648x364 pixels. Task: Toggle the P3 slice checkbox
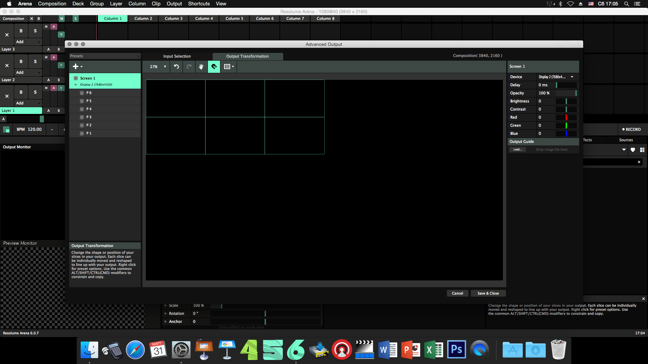[82, 117]
